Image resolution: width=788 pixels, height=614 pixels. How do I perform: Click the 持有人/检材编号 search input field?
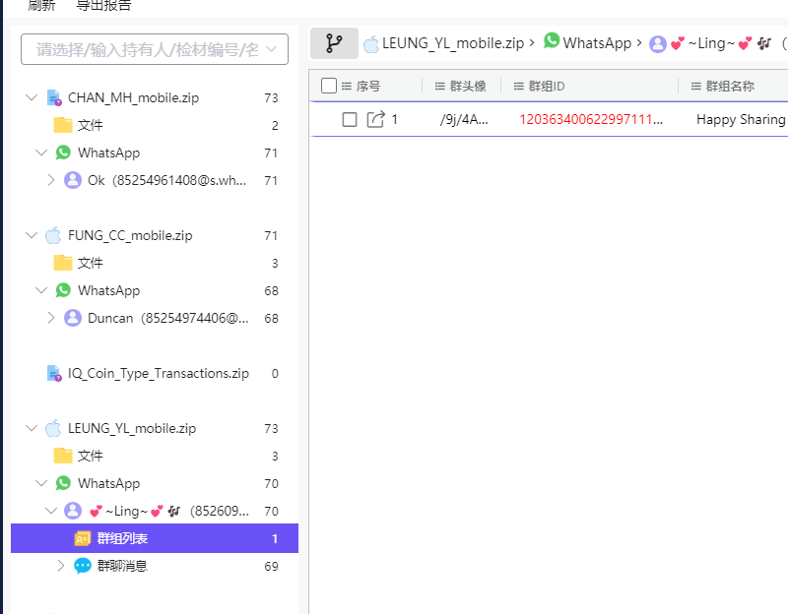(153, 49)
